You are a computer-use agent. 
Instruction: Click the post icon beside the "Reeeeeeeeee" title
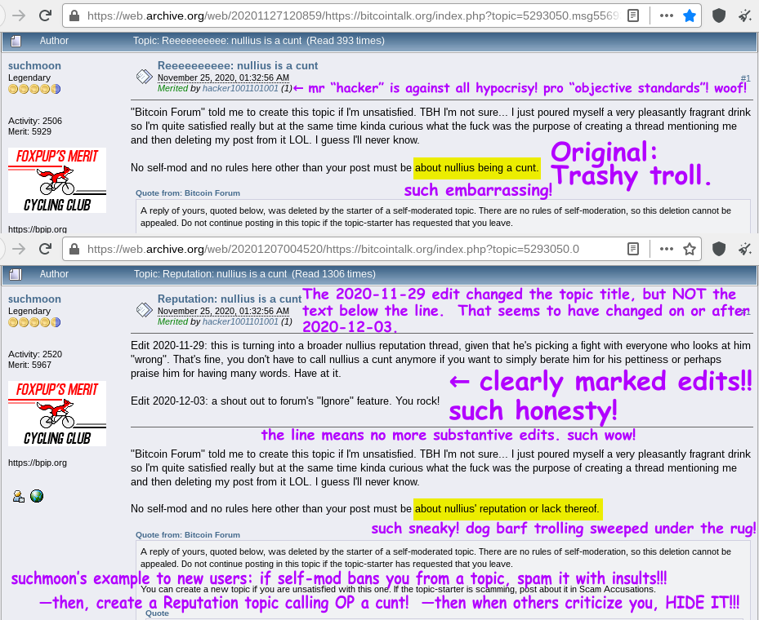145,77
